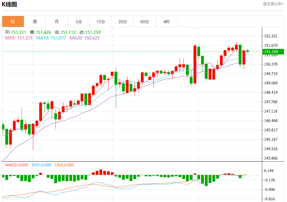Open the 月 (monthly) chart tab
This screenshot has width=287, height=202.
coord(57,22)
